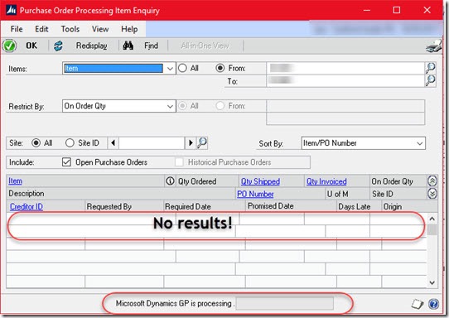Click the Creditor ID link
The width and height of the screenshot is (449, 318).
point(27,206)
